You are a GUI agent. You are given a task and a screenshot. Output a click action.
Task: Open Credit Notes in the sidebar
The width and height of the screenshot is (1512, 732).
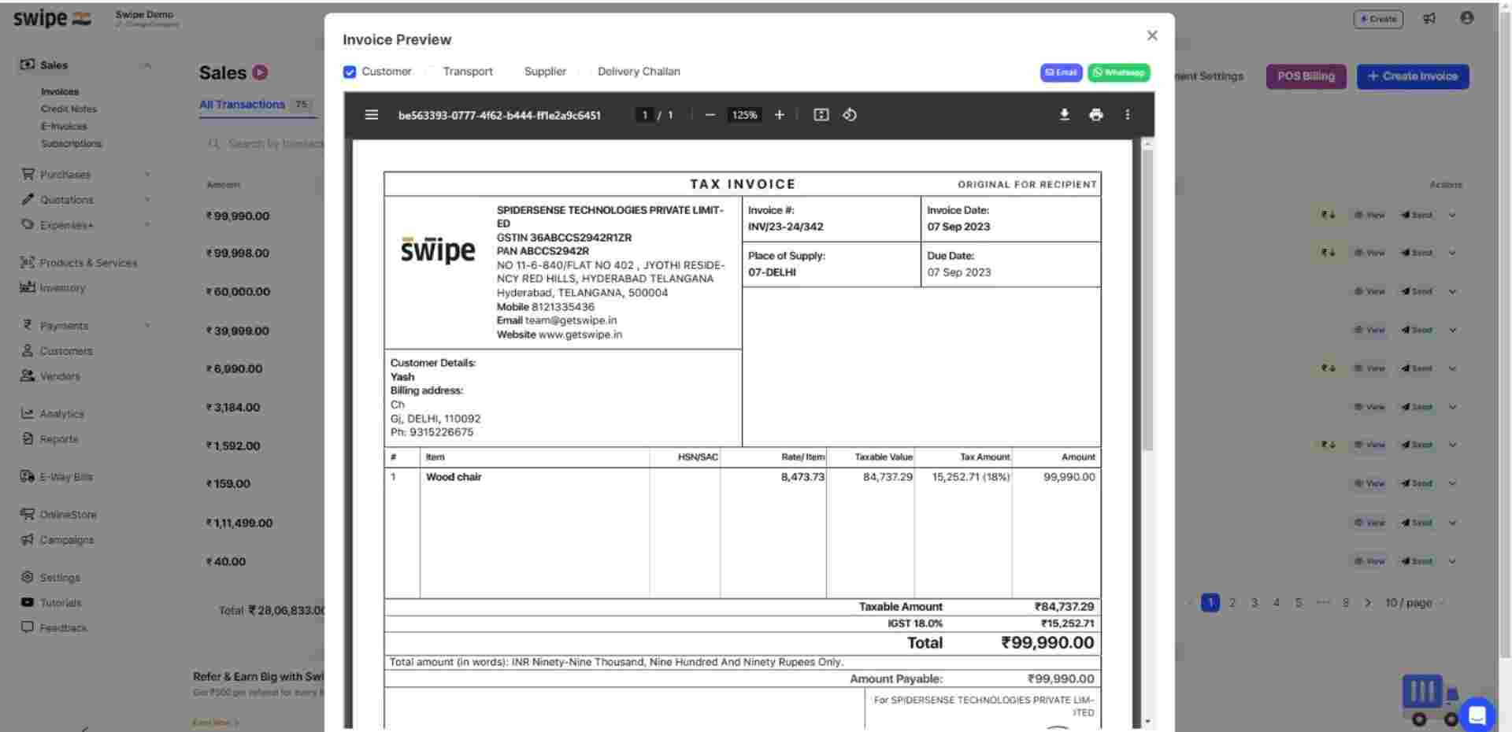69,109
